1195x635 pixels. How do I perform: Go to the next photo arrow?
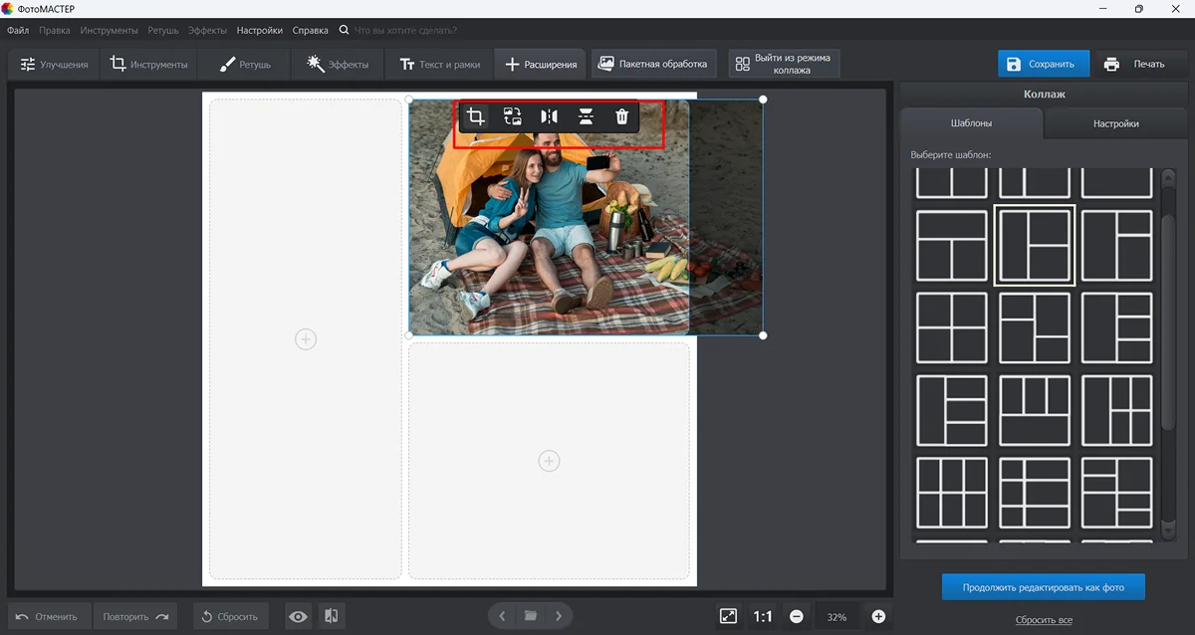tap(559, 616)
